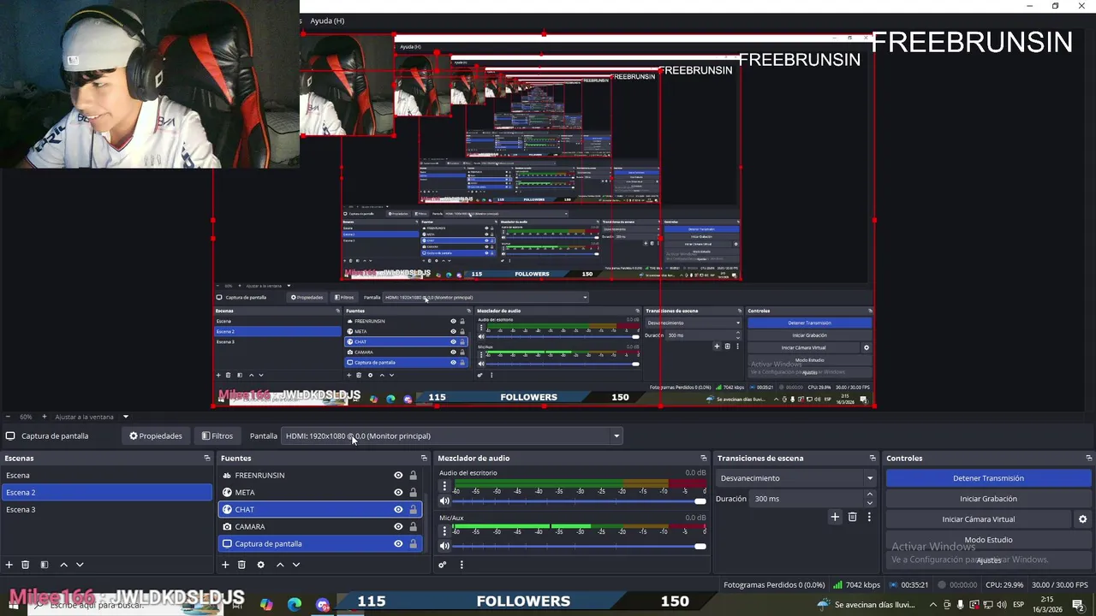
Task: Hide the CHAT source
Action: [x=398, y=509]
